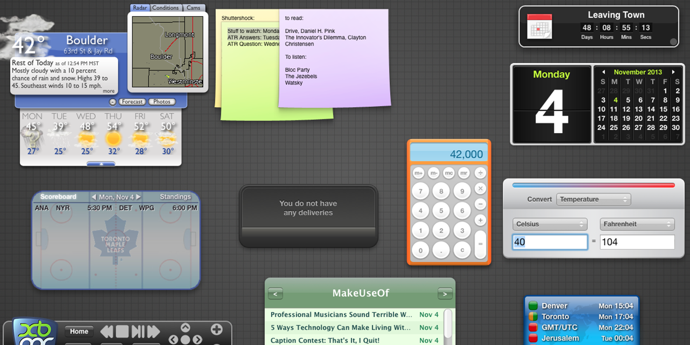Image resolution: width=690 pixels, height=345 pixels.
Task: Click the Photos button in weather widget
Action: tap(162, 102)
